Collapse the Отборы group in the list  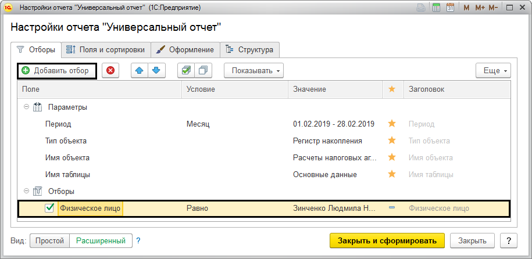pos(26,191)
